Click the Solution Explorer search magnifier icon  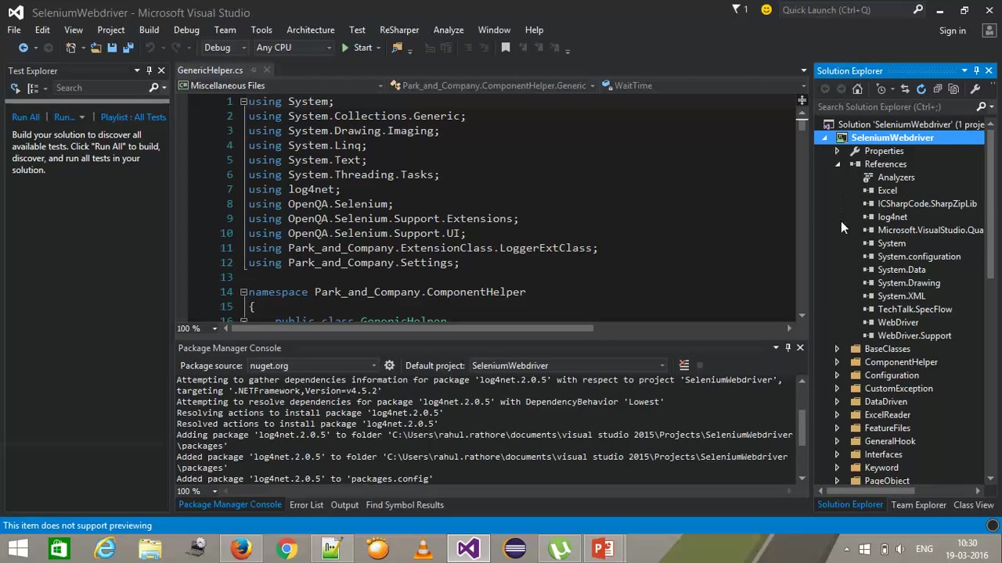click(x=981, y=106)
